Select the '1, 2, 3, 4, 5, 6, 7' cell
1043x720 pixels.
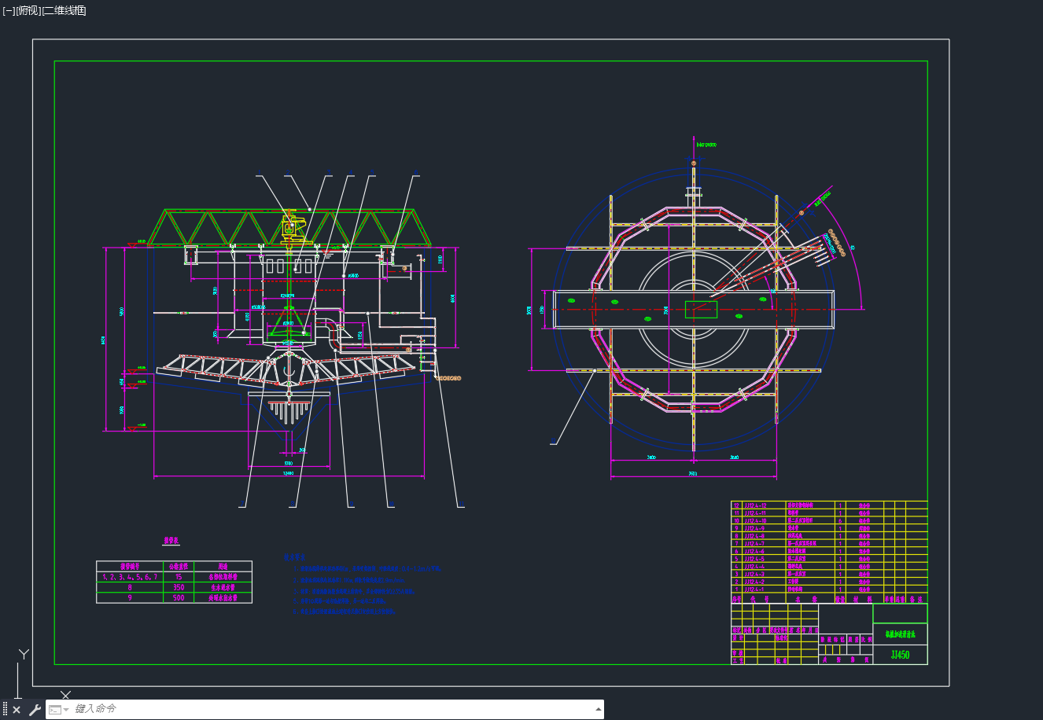click(130, 576)
